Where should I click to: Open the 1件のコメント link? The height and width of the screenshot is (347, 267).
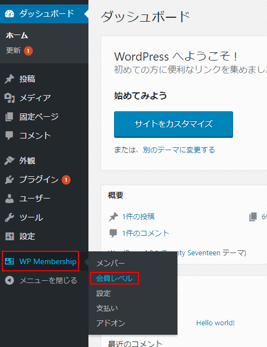pyautogui.click(x=146, y=233)
